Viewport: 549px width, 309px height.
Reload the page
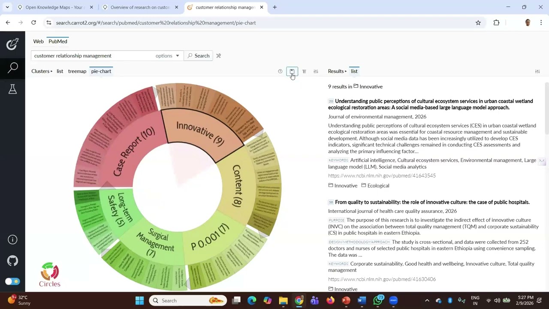pyautogui.click(x=33, y=23)
